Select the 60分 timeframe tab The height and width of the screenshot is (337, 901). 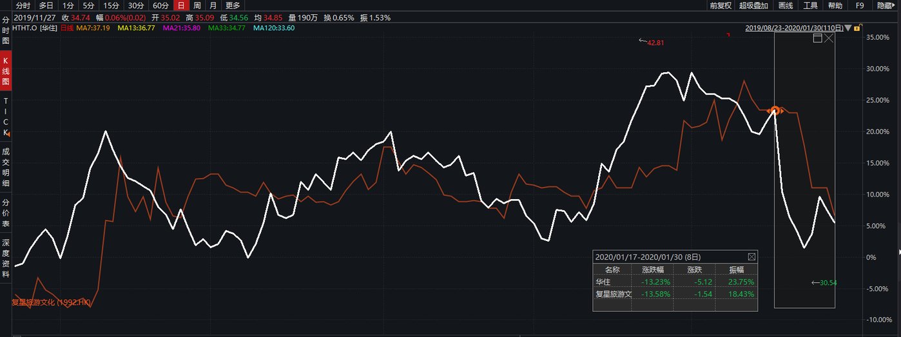[x=160, y=5]
